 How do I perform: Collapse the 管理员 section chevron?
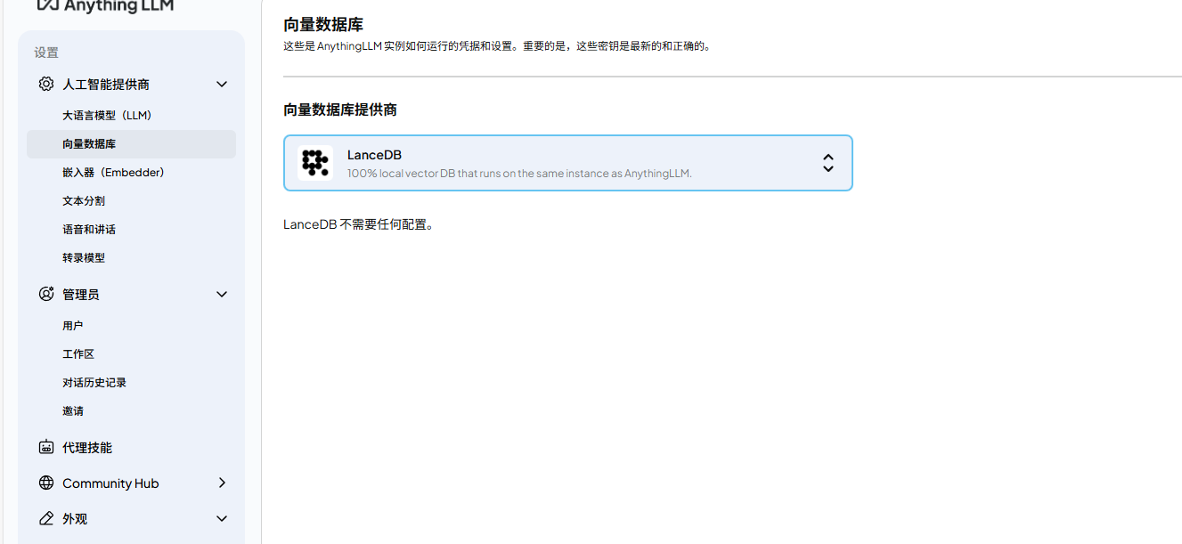point(222,294)
